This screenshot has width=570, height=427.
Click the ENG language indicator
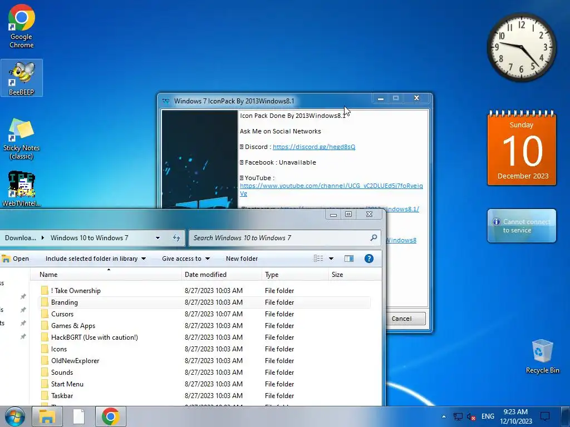pyautogui.click(x=488, y=416)
